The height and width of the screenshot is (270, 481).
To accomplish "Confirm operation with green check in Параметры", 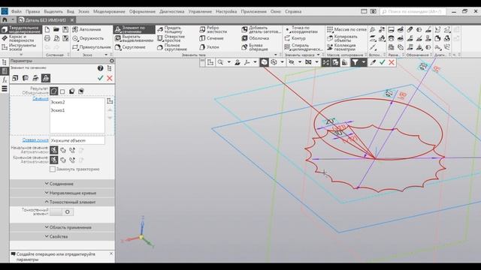I will click(x=100, y=78).
